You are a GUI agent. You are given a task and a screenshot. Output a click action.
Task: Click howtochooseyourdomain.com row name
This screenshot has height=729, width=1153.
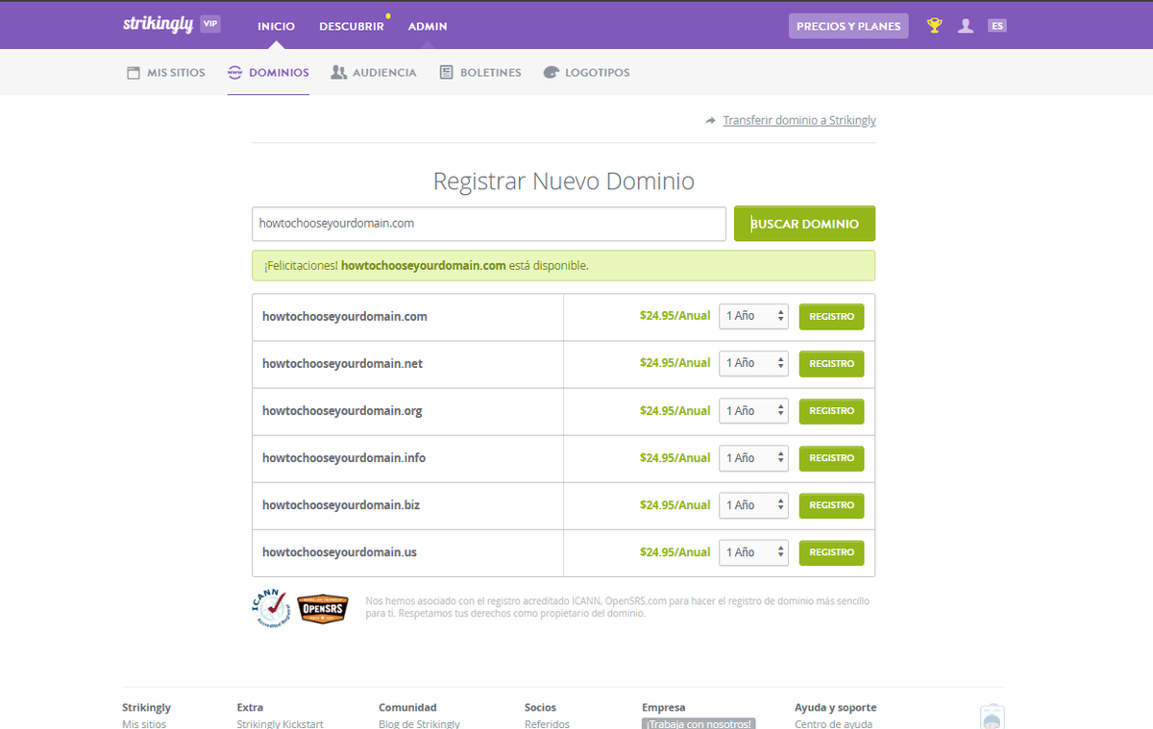click(345, 316)
